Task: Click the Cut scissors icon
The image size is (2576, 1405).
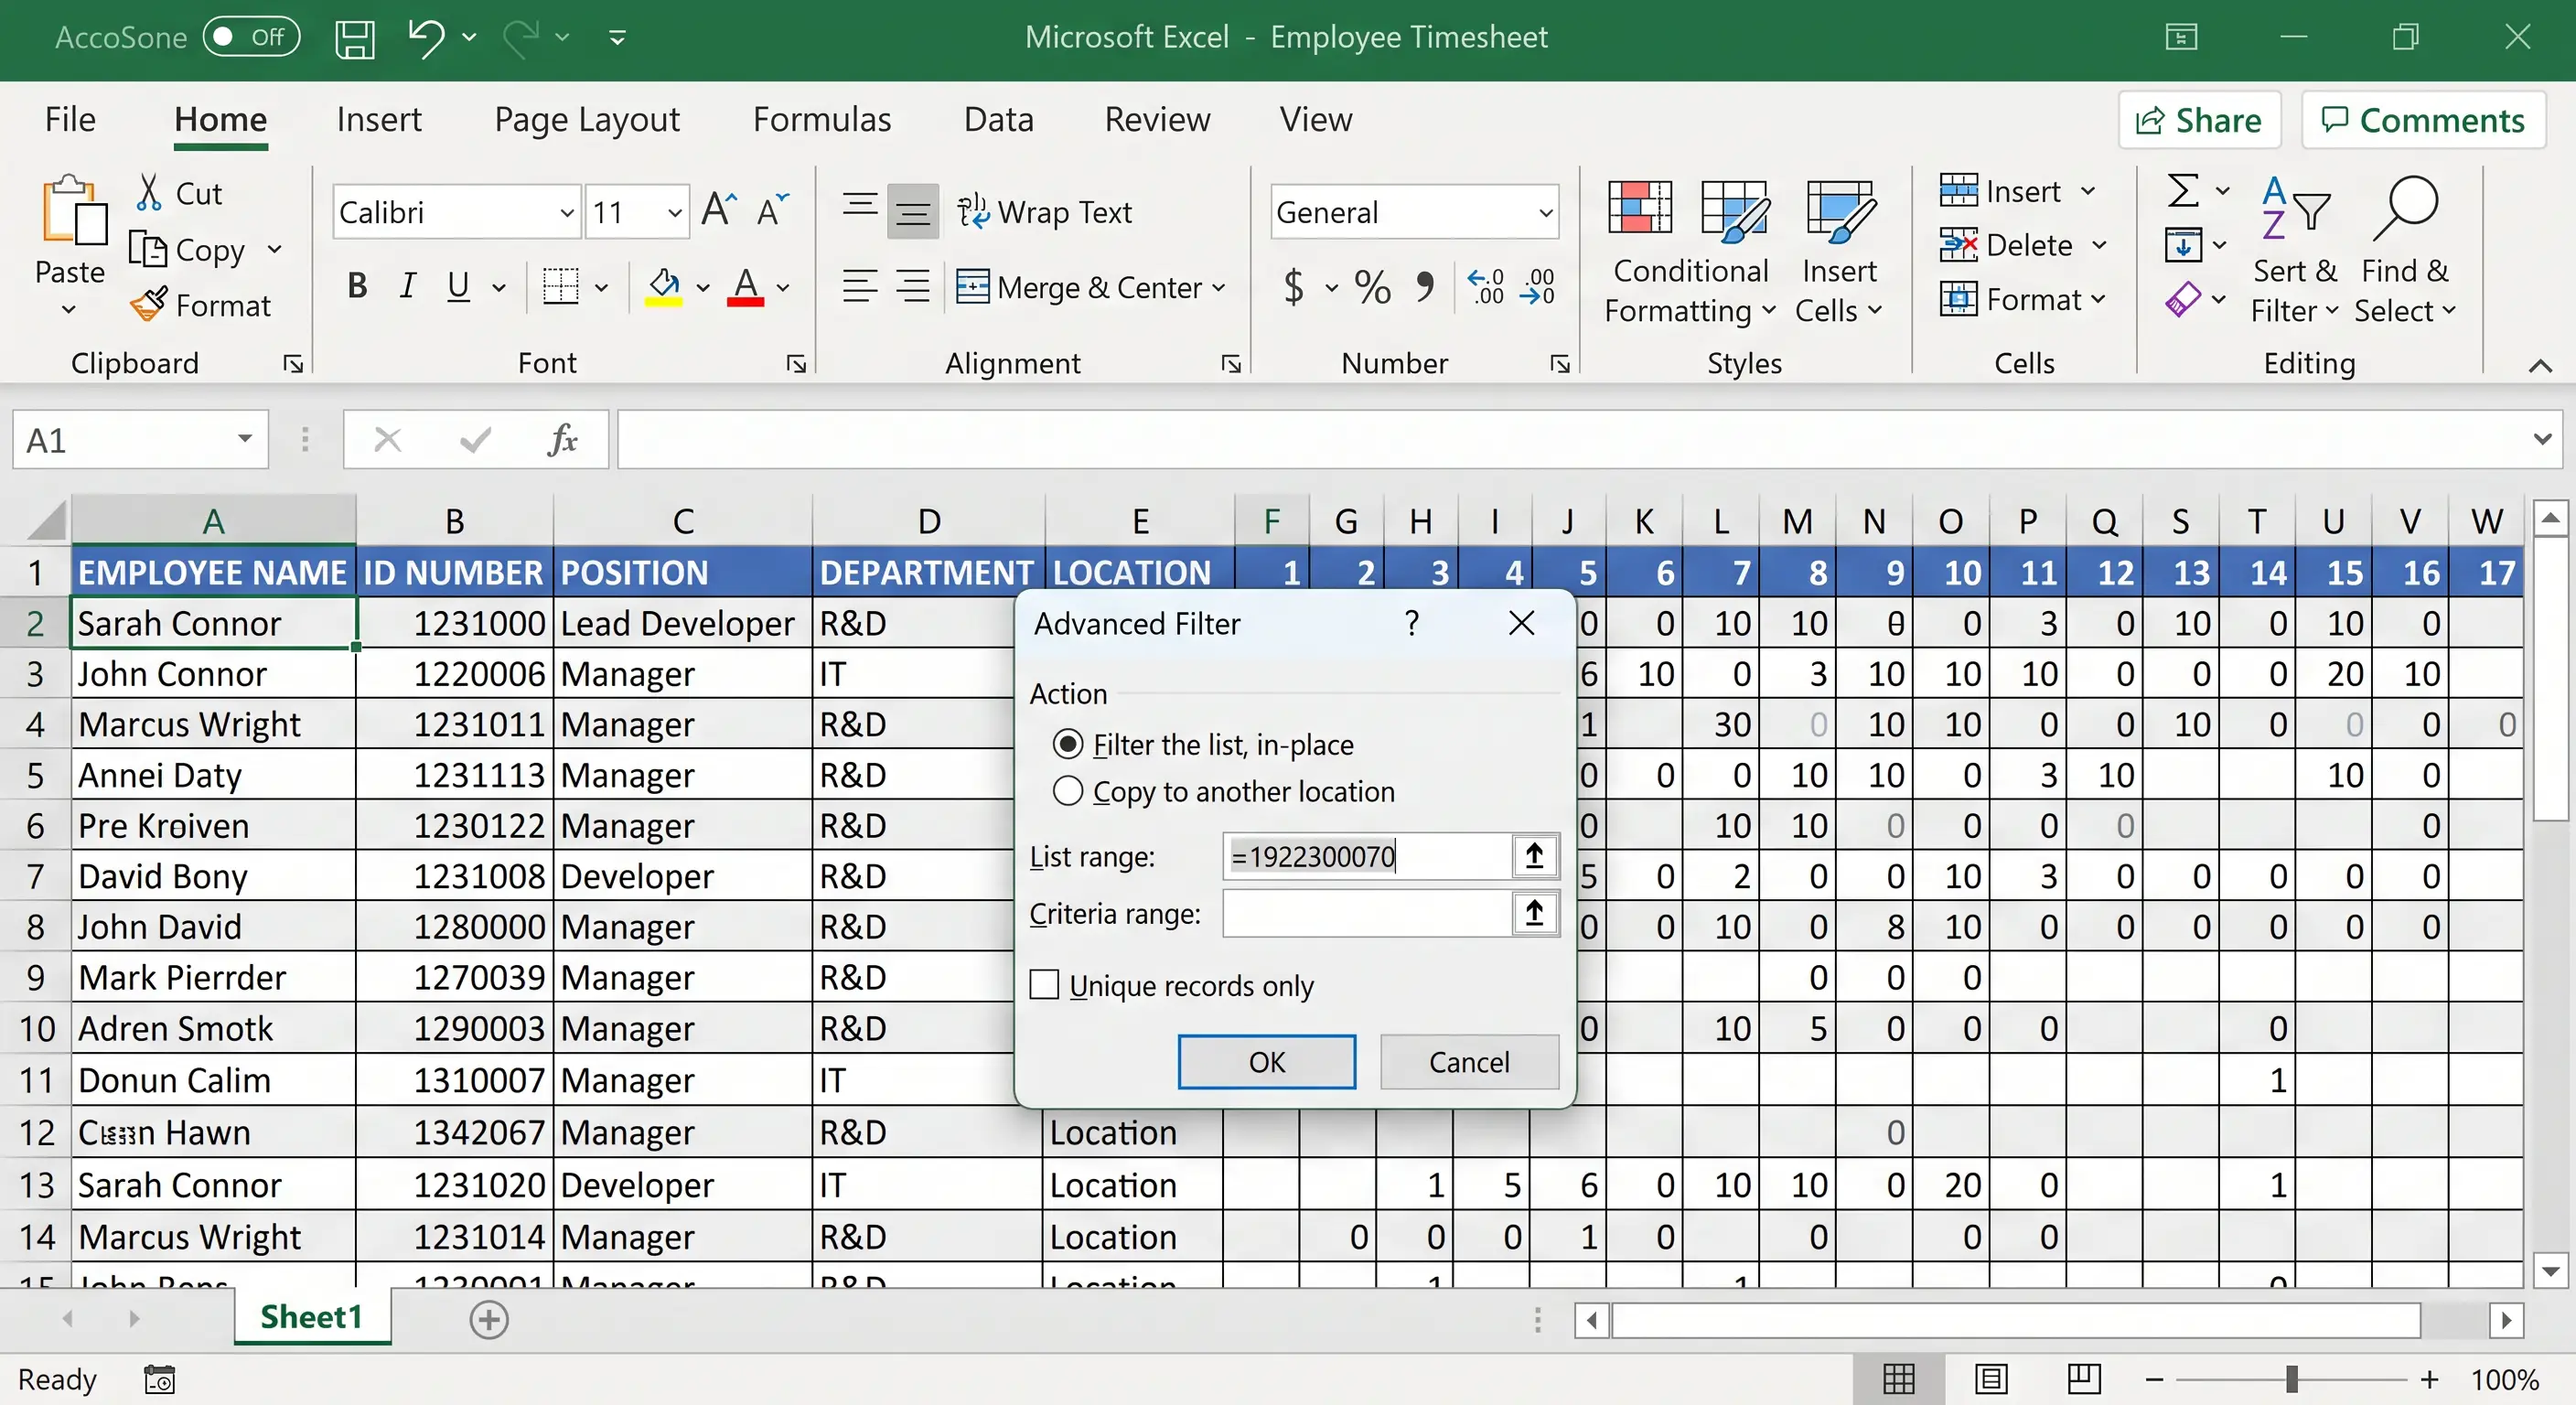Action: tap(149, 192)
